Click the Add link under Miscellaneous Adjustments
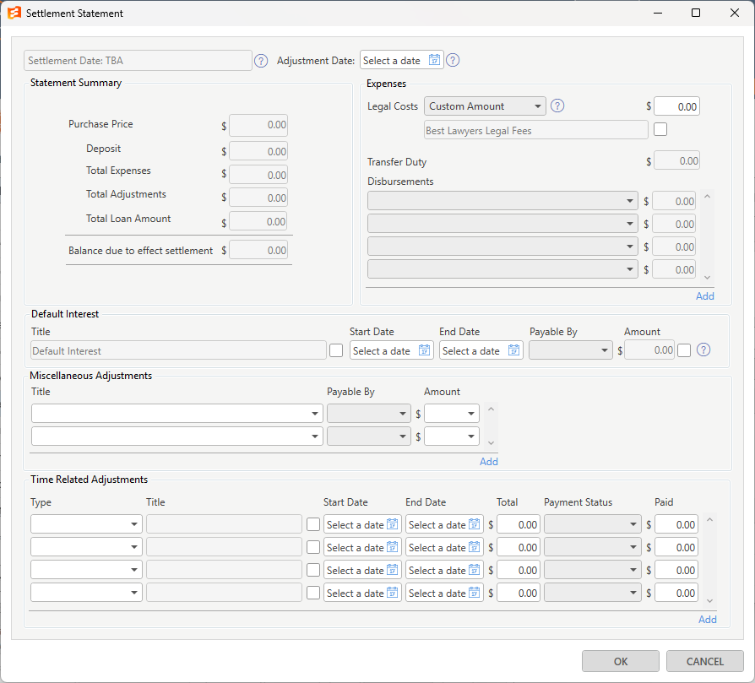The height and width of the screenshot is (683, 755). point(488,462)
